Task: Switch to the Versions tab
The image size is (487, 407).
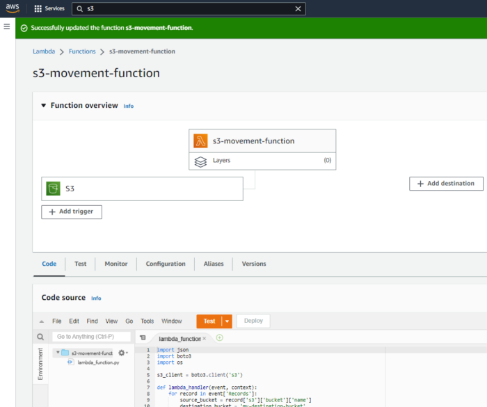Action: tap(254, 264)
